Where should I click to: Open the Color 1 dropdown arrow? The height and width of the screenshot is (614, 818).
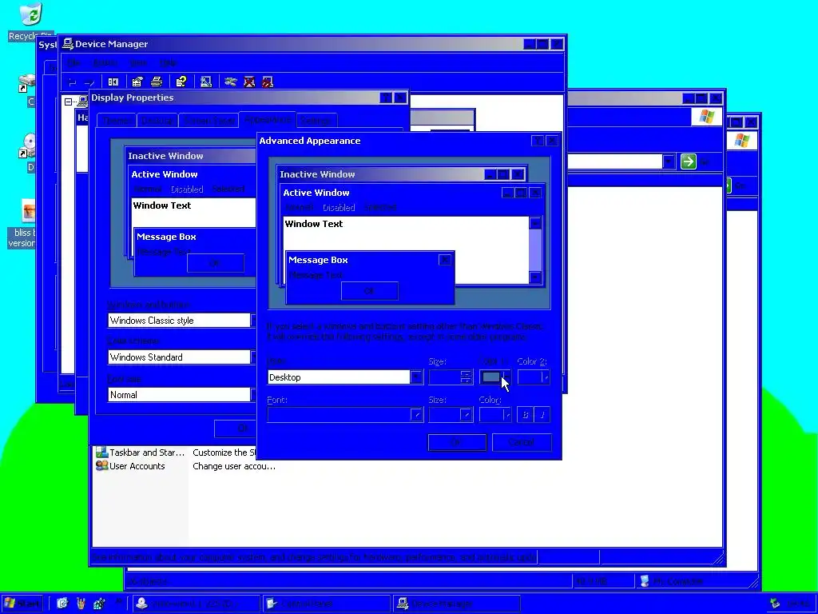coord(506,377)
